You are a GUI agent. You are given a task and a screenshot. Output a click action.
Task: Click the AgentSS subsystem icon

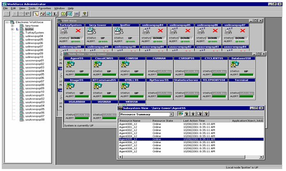[x=71, y=64]
